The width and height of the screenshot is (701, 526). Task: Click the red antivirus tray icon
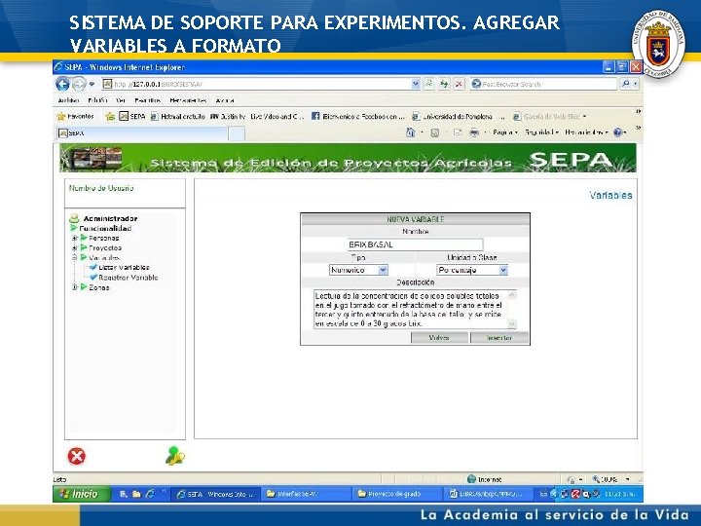(575, 494)
